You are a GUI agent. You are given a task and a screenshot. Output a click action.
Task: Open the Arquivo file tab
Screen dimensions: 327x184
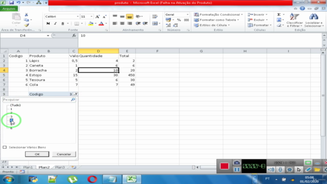[9, 9]
